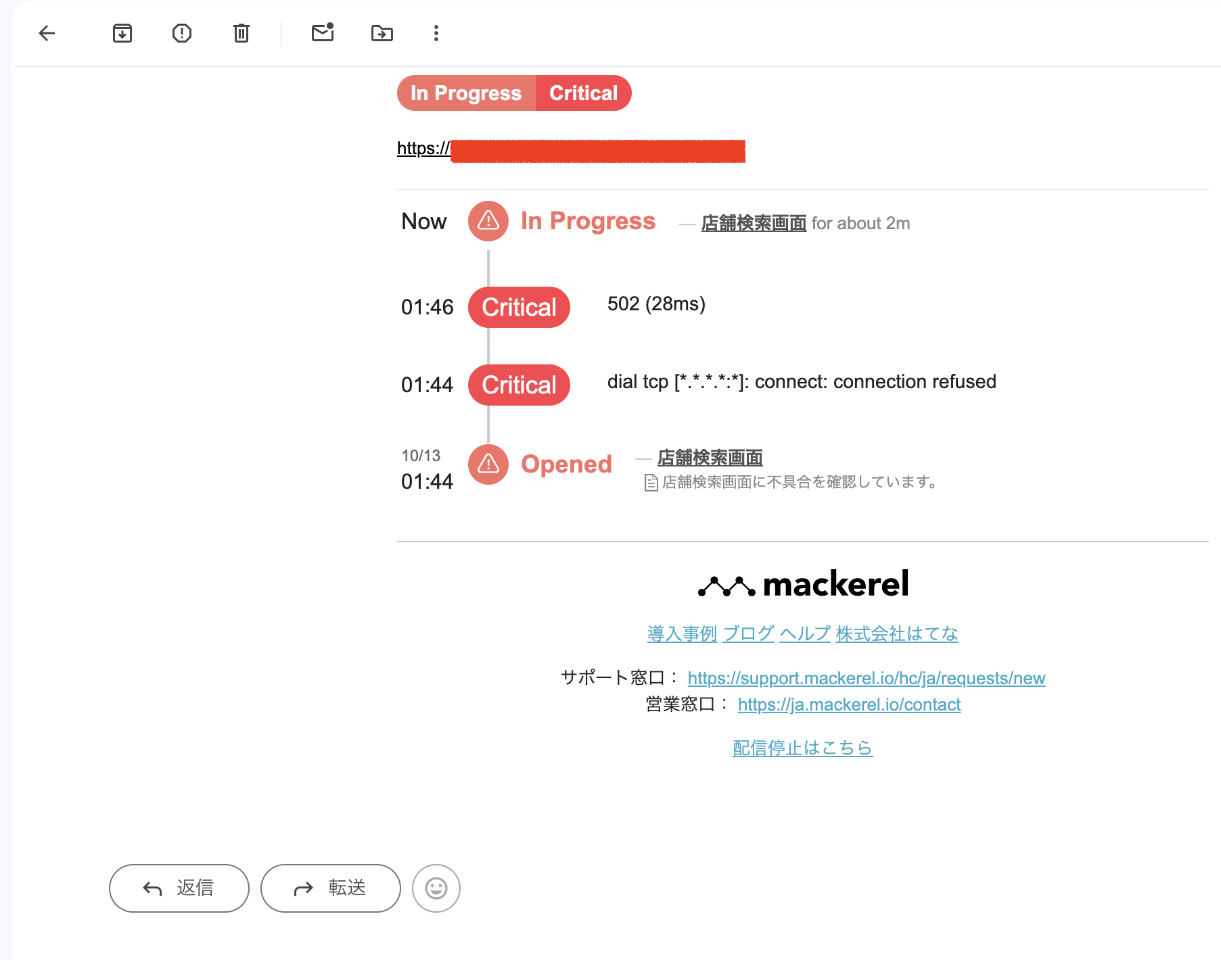
Task: Click the 返信 reply button
Action: (179, 888)
